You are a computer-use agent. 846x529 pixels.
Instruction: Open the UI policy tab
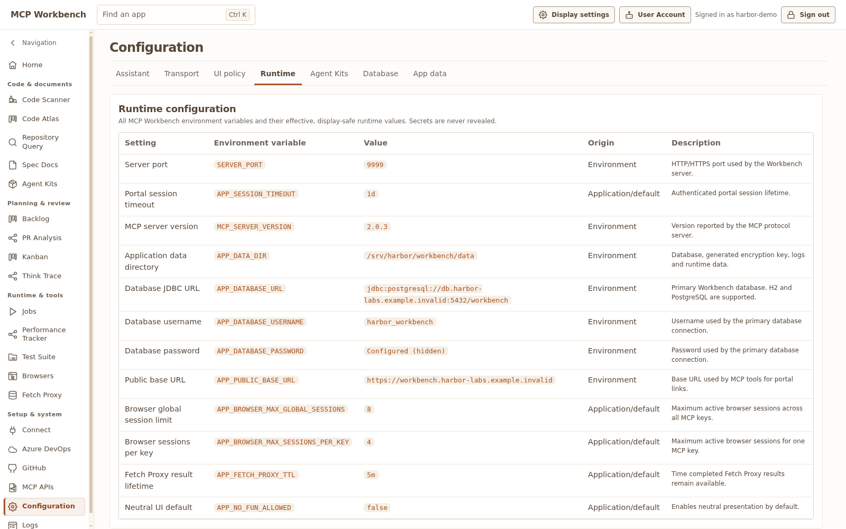(x=229, y=74)
